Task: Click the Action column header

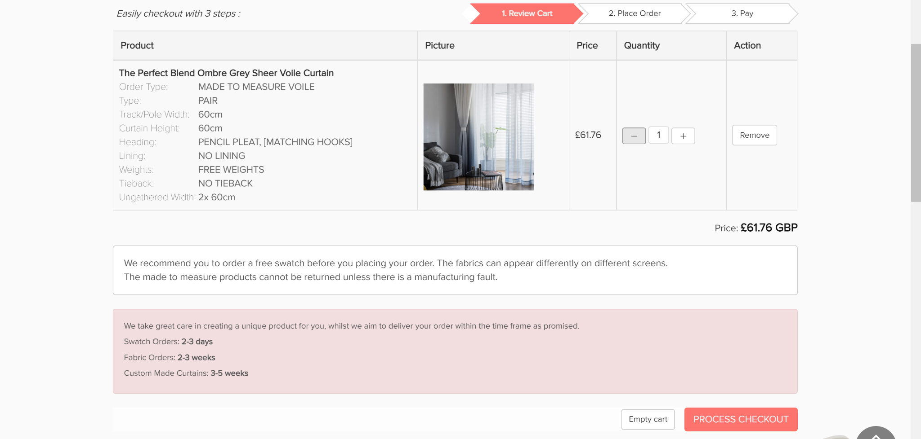Action: tap(747, 45)
